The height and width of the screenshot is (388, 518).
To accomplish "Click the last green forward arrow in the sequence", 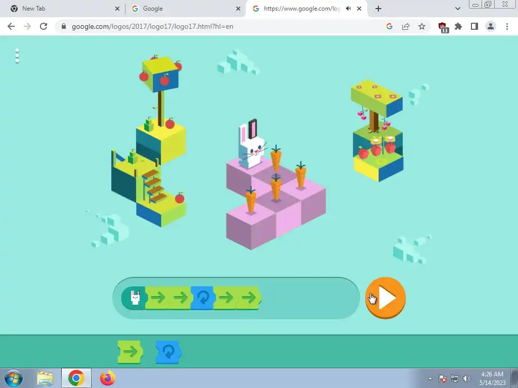I will pos(249,298).
